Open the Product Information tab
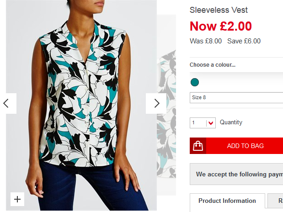Image resolution: width=283 pixels, height=212 pixels. click(227, 201)
